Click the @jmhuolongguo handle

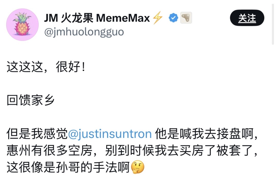pos(84,32)
